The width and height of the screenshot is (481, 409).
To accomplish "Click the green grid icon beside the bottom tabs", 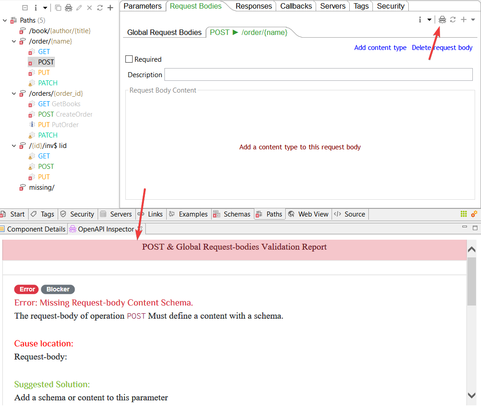I will pos(464,214).
